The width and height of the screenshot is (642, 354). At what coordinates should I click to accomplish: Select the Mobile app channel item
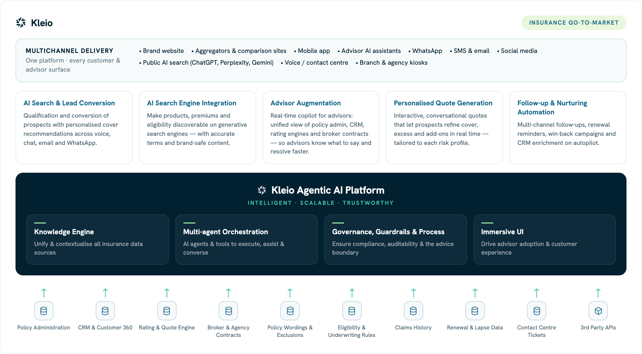312,51
